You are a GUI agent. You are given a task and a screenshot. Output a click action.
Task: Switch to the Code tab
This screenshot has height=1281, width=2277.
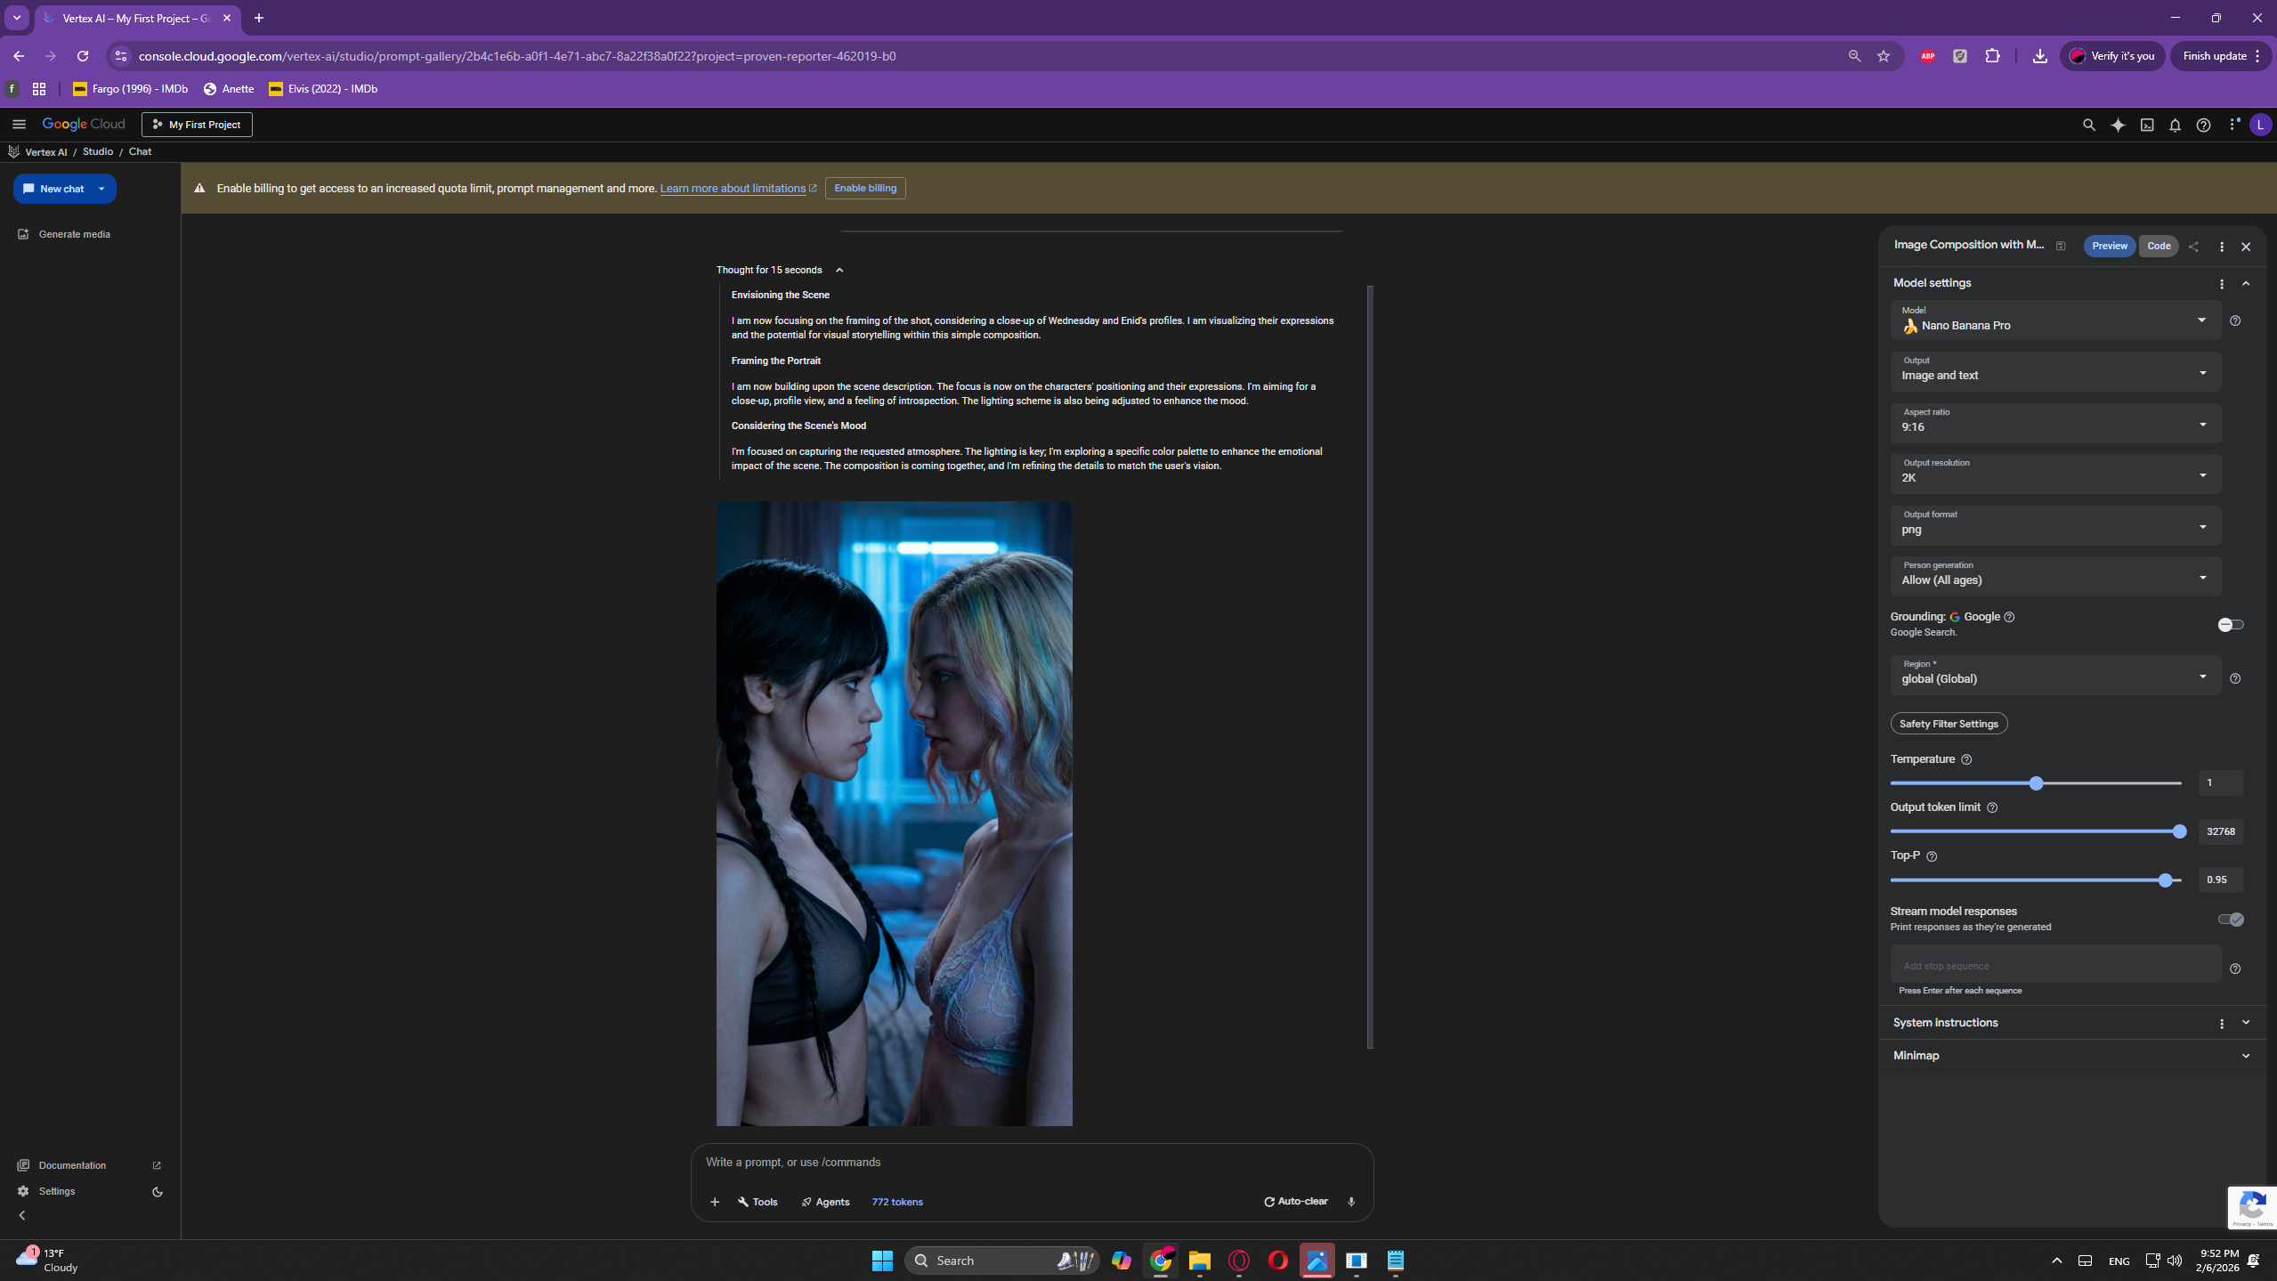(2158, 246)
